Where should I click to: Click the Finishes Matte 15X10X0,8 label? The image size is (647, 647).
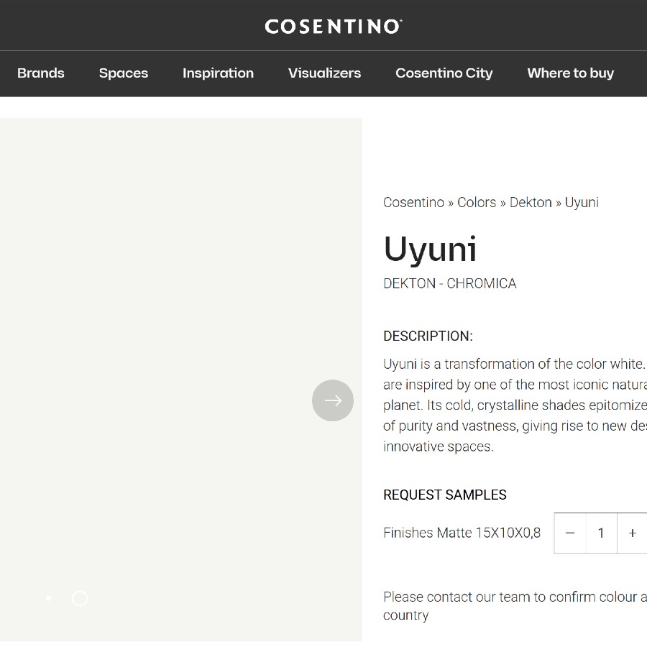[x=462, y=533]
